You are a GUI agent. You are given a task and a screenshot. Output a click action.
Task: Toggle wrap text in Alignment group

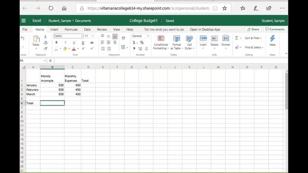123,38
